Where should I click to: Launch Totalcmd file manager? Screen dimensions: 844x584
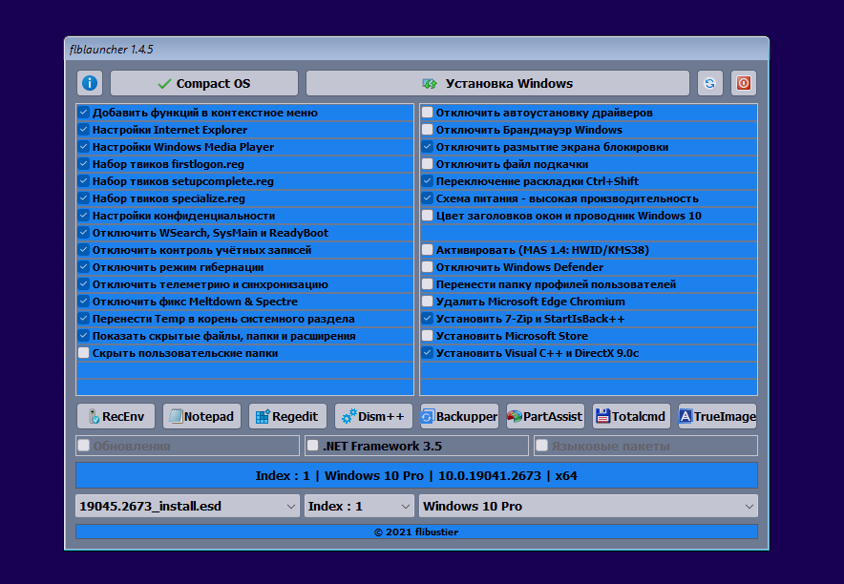(x=631, y=416)
